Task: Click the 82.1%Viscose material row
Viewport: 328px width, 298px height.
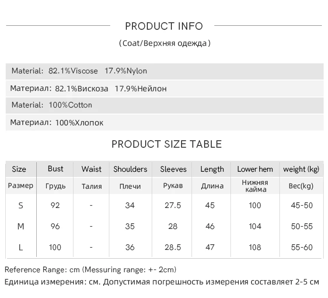Action: click(x=164, y=71)
